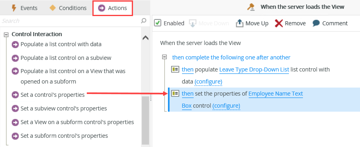The height and width of the screenshot is (147, 360).
Task: Click the scroll up chevron in actions list
Action: point(145,38)
